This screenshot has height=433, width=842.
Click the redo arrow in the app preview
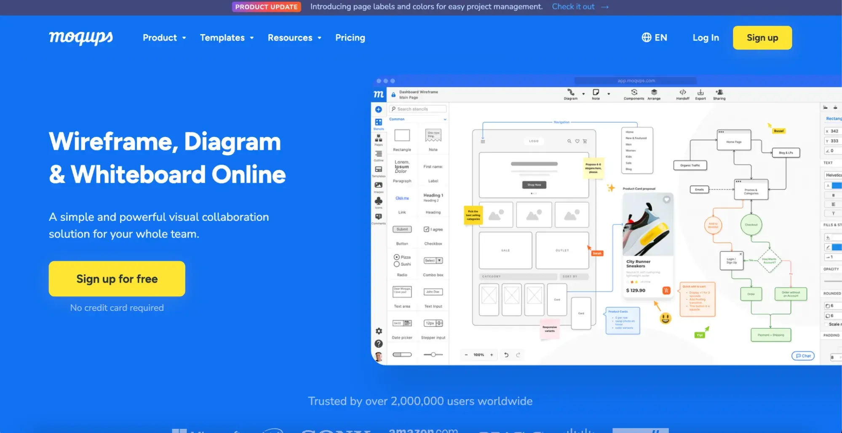pos(518,355)
